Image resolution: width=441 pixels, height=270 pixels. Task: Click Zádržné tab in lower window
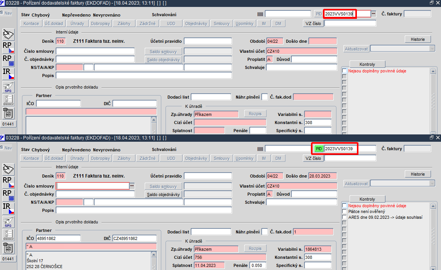click(x=147, y=158)
